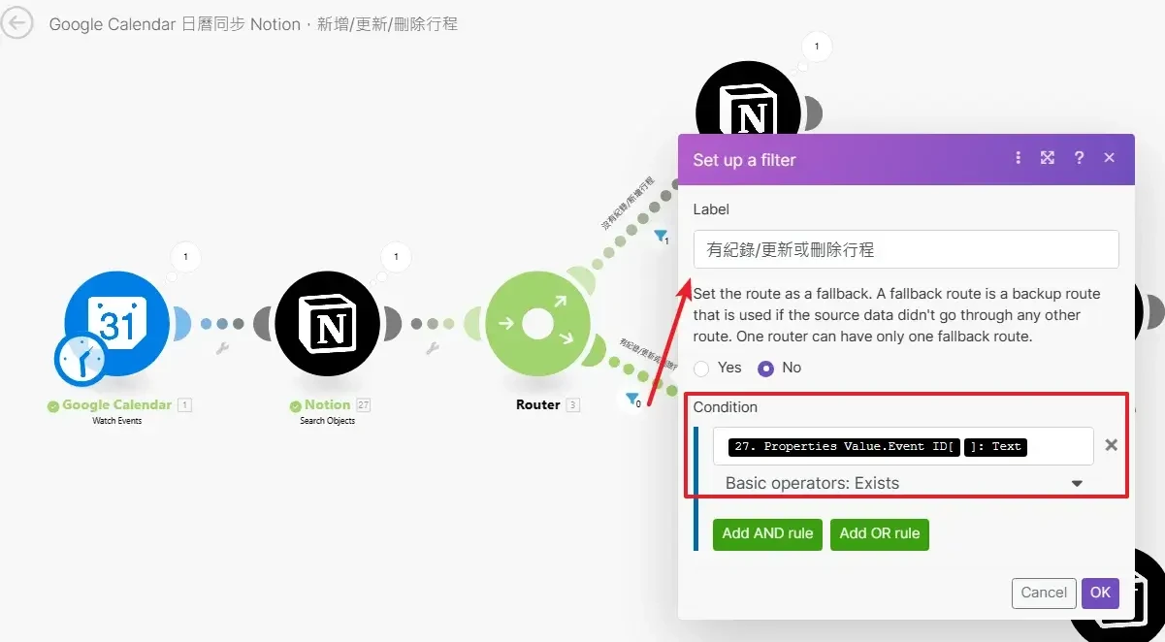This screenshot has height=642, width=1165.
Task: Open the clock schedule icon on Google Calendar
Action: pyautogui.click(x=80, y=362)
